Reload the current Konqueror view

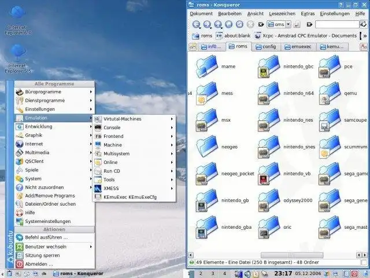click(x=239, y=24)
